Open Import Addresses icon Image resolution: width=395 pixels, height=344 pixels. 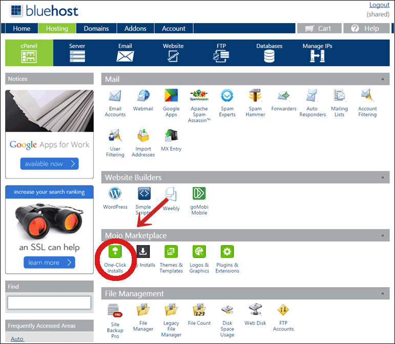143,143
